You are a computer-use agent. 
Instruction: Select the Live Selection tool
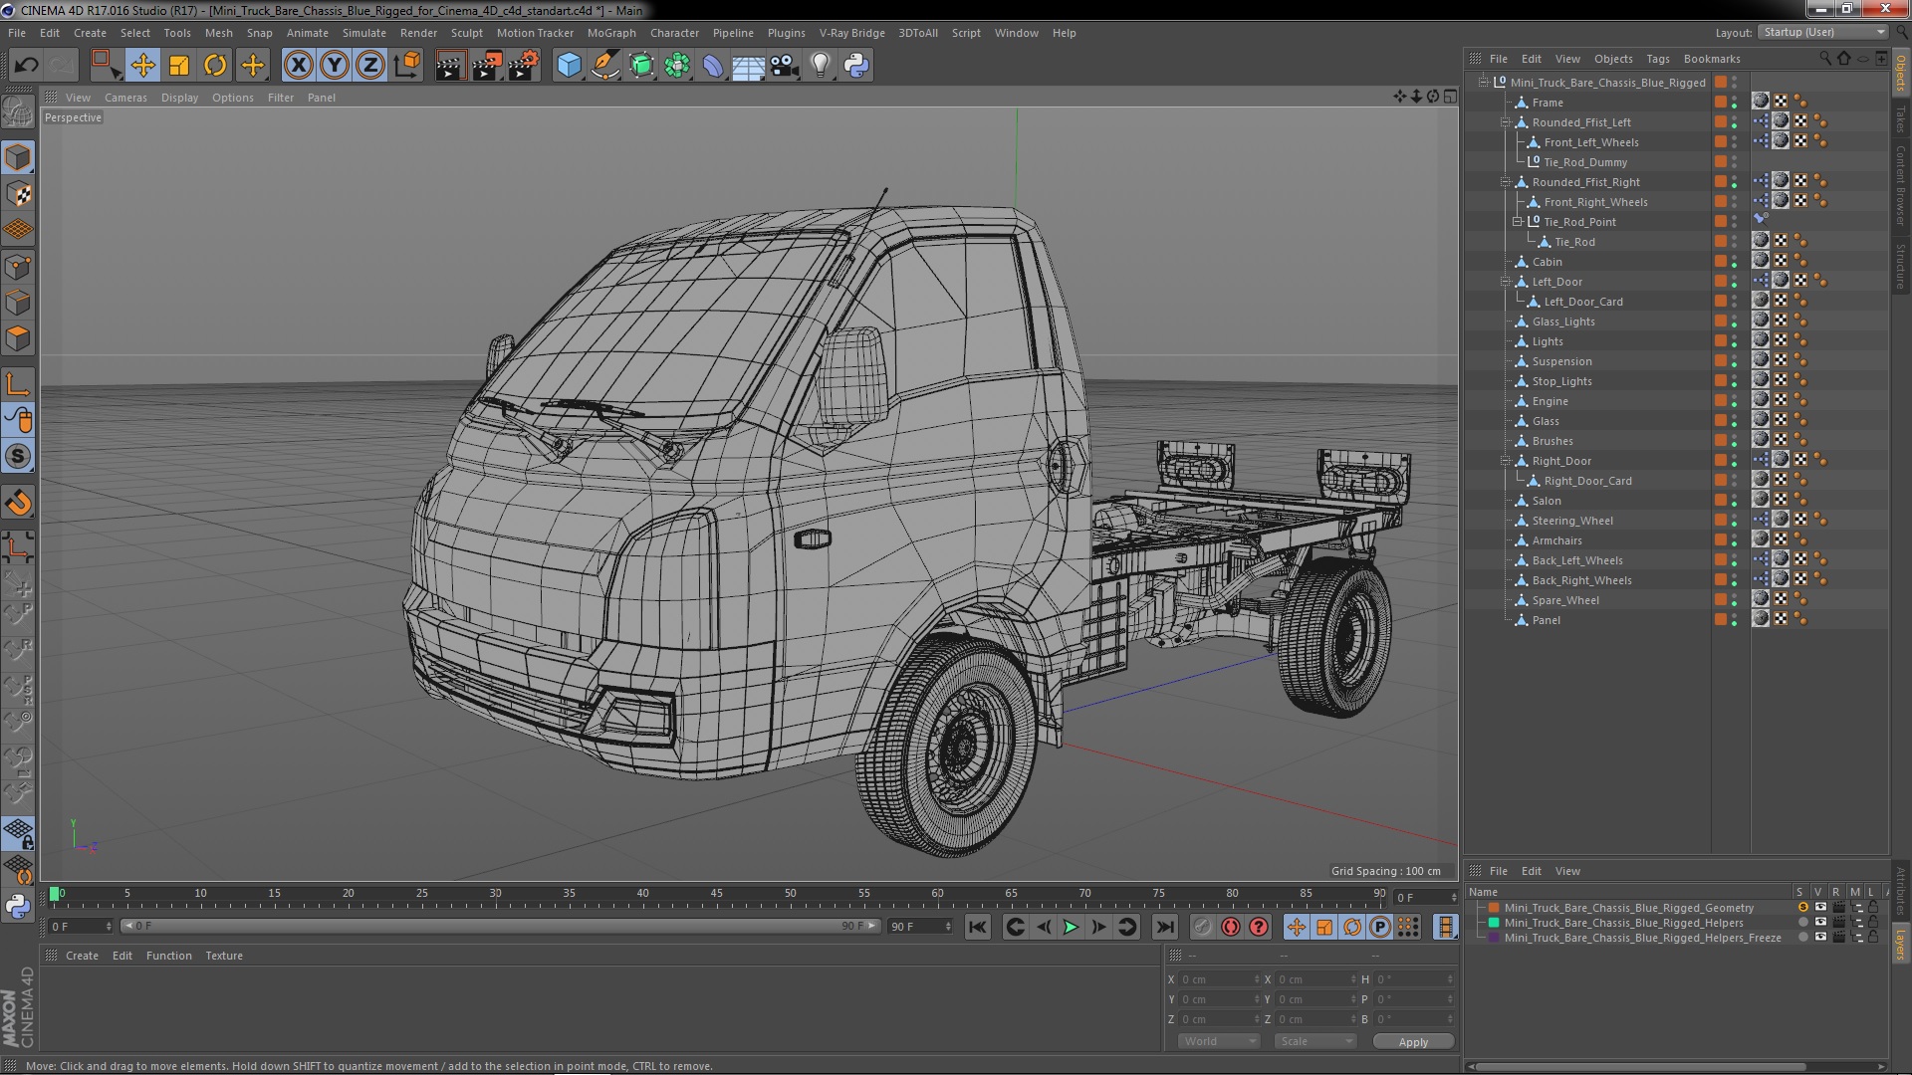[105, 66]
